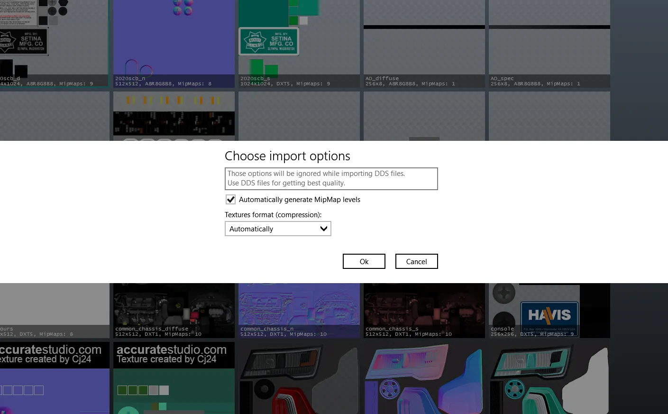Select the green accuratestudio.com texture

pos(174,379)
